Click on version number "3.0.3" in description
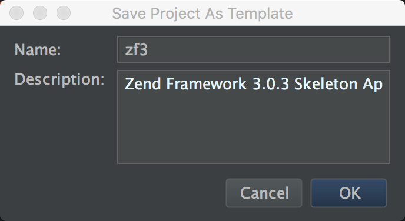405x221 pixels. (x=271, y=84)
